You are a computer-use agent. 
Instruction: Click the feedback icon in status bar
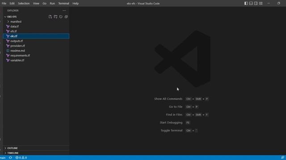tap(282, 158)
